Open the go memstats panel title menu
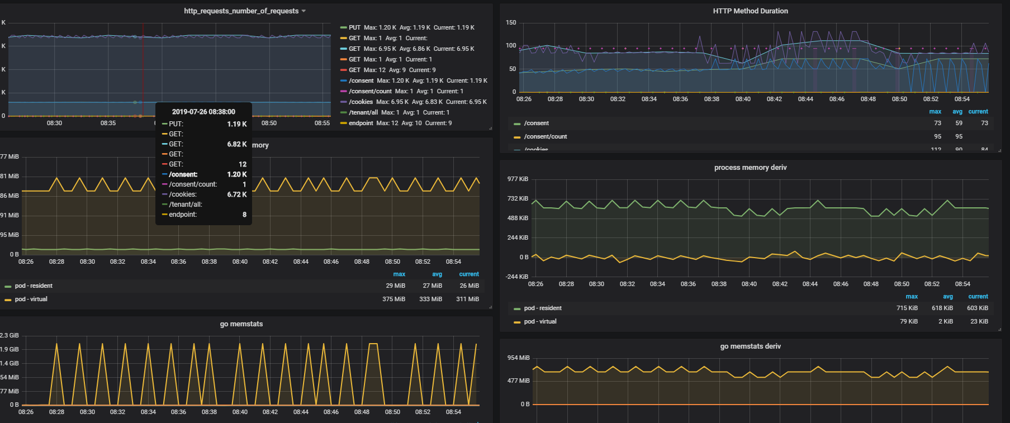This screenshot has width=1010, height=423. 241,324
